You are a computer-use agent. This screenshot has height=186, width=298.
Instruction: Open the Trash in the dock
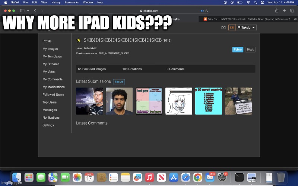tap(281, 177)
